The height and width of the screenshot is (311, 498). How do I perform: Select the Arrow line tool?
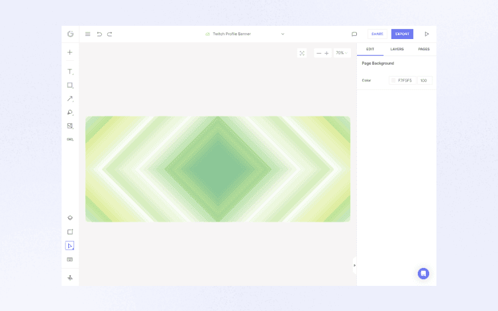coord(70,99)
